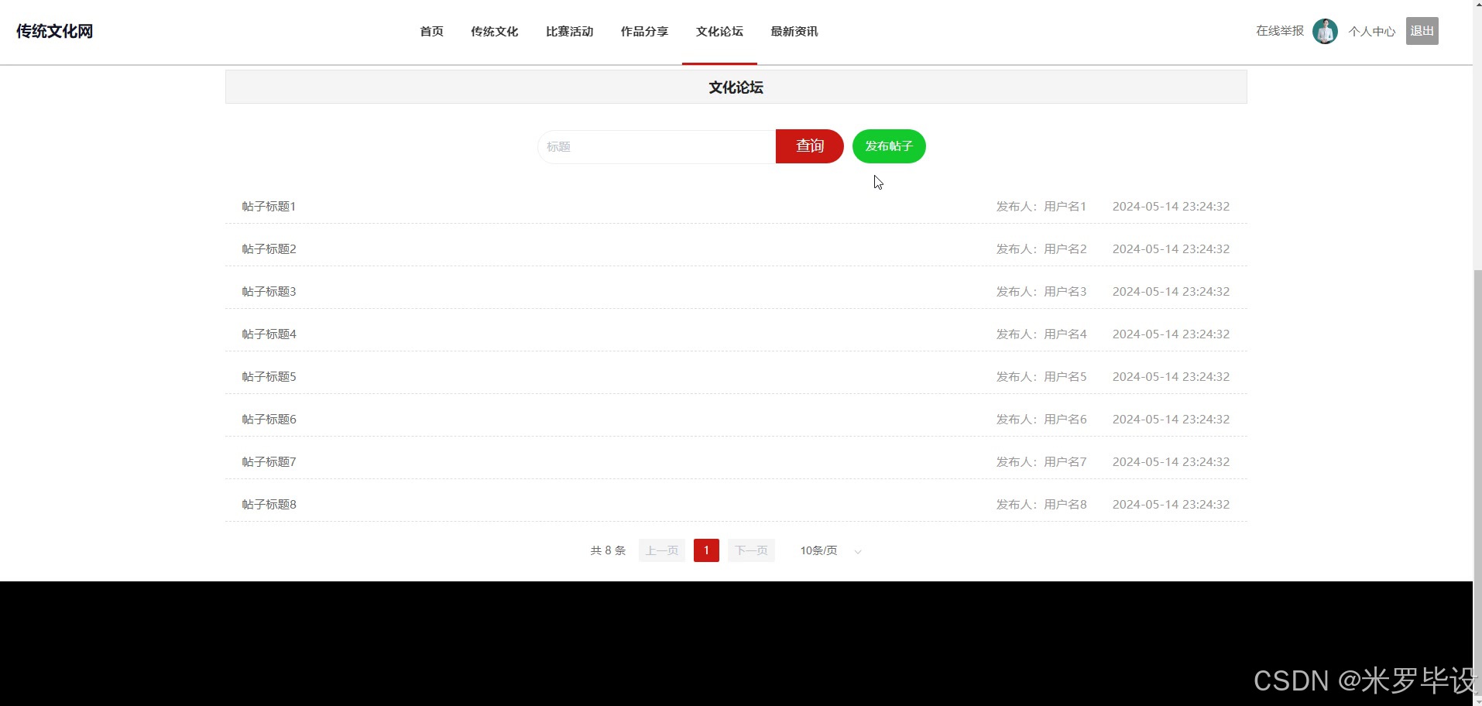Select 比赛活动 in the navigation menu
Image resolution: width=1482 pixels, height=706 pixels.
click(x=569, y=31)
